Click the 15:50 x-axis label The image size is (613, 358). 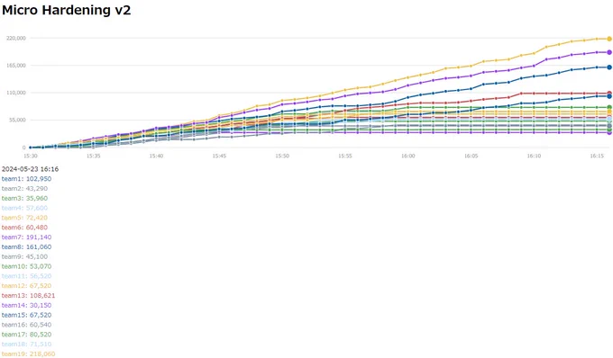[x=282, y=156]
